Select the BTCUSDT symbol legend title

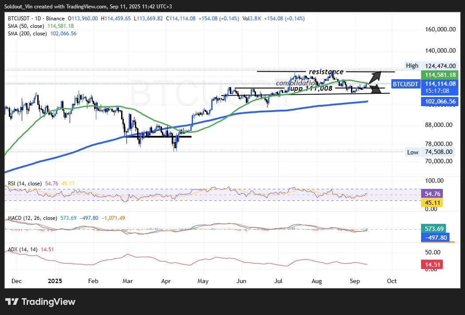pos(36,18)
